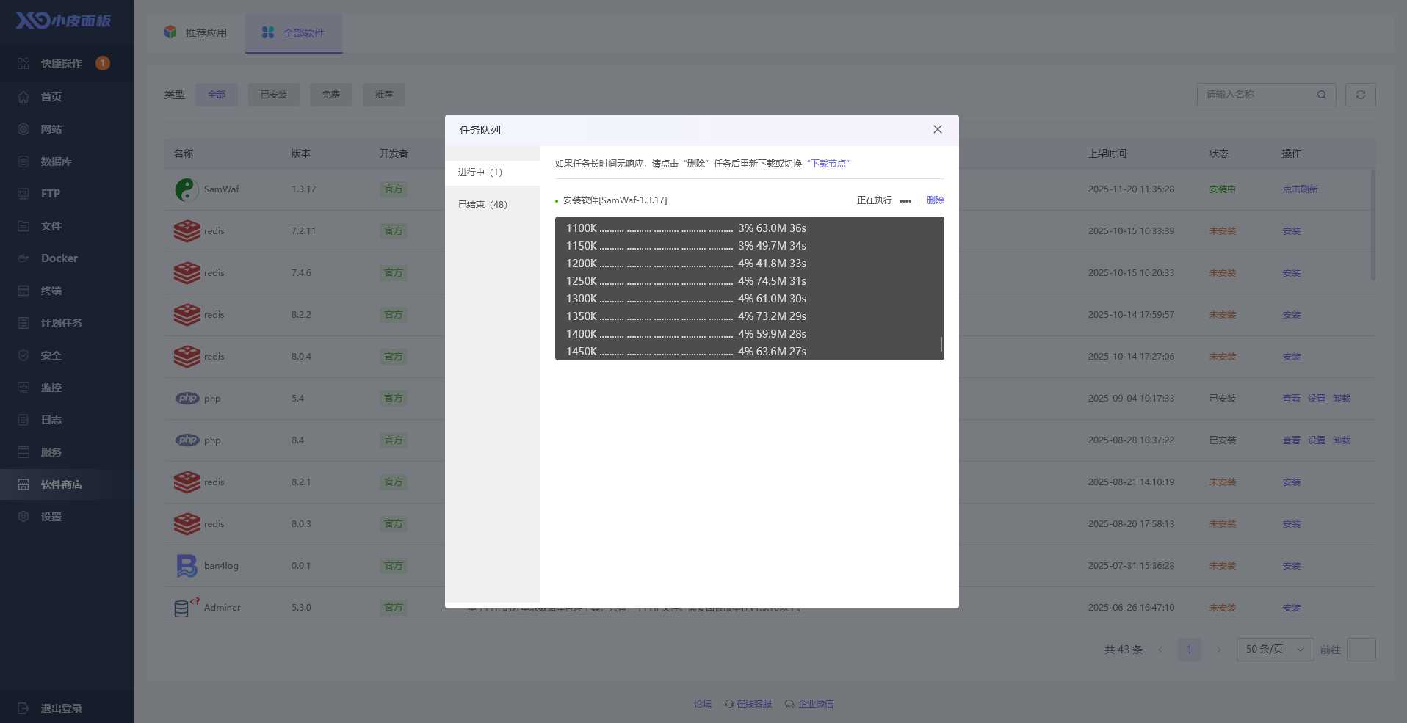1407x723 pixels.
Task: Open the 数据库 (Database) section
Action: [54, 161]
